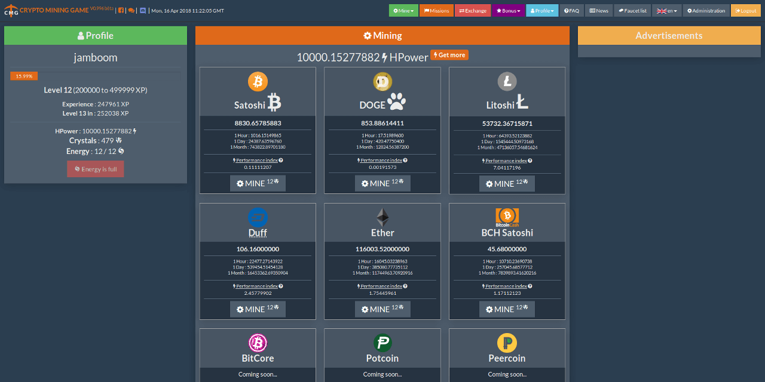This screenshot has height=382, width=765.
Task: Open the Missions page
Action: 436,11
